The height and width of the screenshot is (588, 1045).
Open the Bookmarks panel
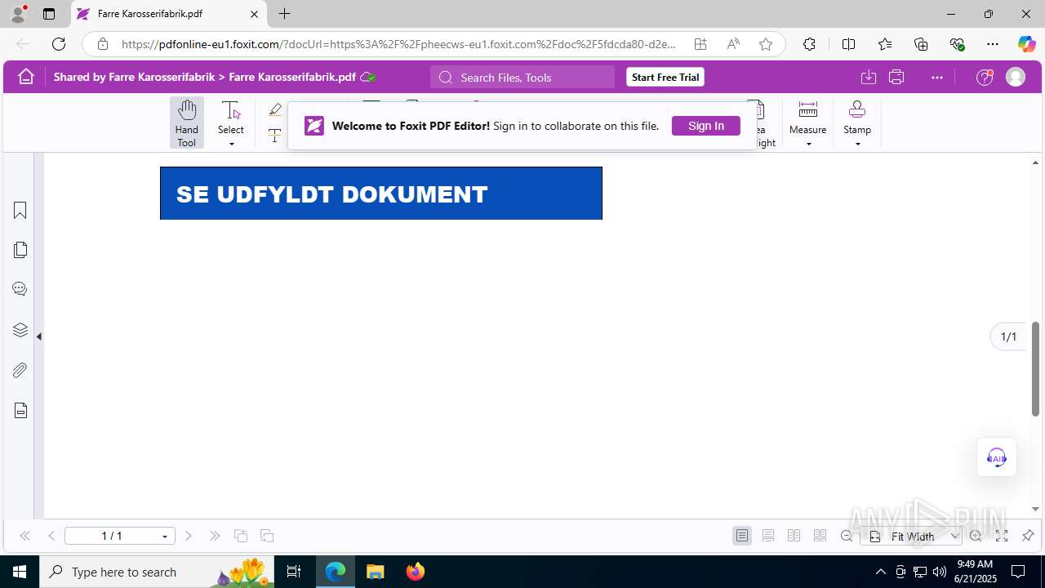pyautogui.click(x=20, y=211)
